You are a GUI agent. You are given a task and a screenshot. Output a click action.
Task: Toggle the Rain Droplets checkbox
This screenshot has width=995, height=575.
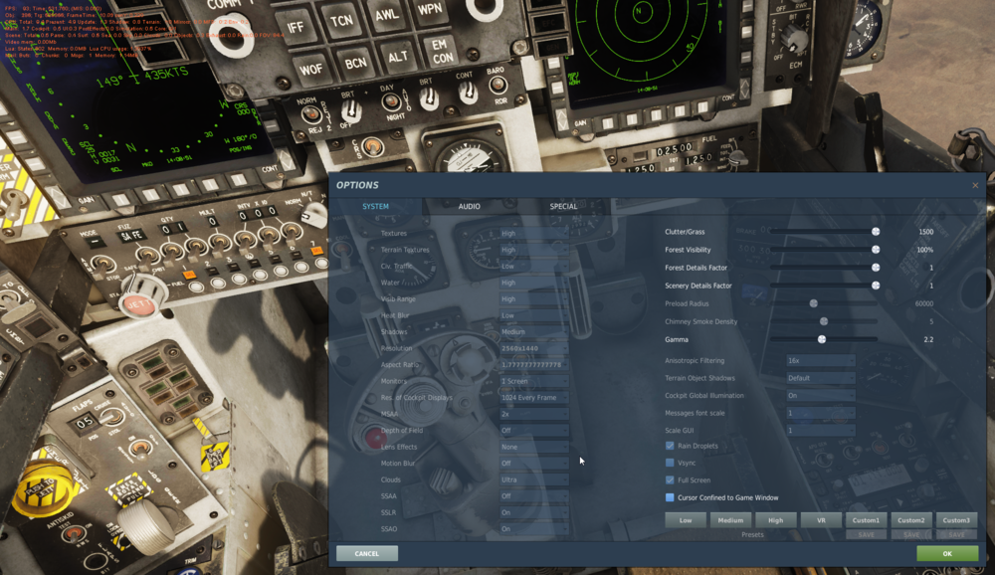coord(670,446)
